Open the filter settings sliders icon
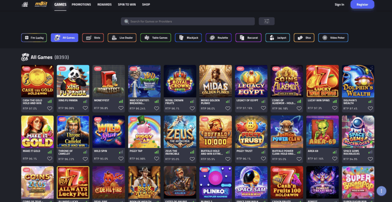Image resolution: width=392 pixels, height=202 pixels. [266, 21]
